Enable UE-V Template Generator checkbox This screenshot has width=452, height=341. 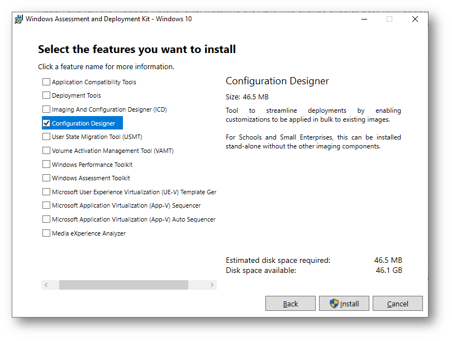(x=46, y=191)
